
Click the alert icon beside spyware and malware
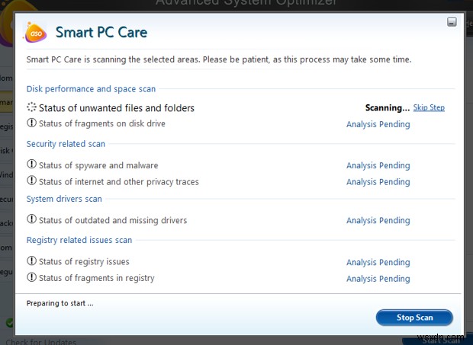(x=32, y=165)
